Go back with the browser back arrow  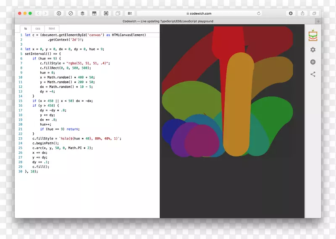pos(38,13)
